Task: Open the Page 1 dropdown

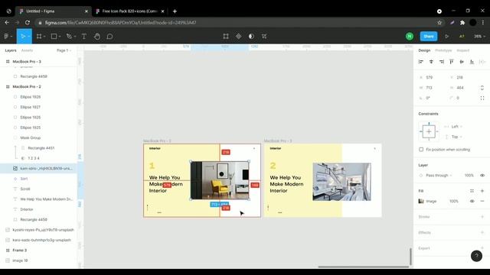Action: pos(64,50)
